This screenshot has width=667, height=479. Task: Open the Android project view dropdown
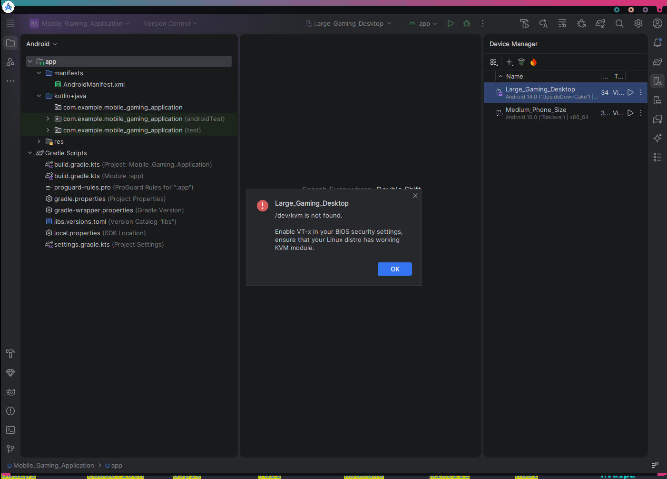[41, 44]
